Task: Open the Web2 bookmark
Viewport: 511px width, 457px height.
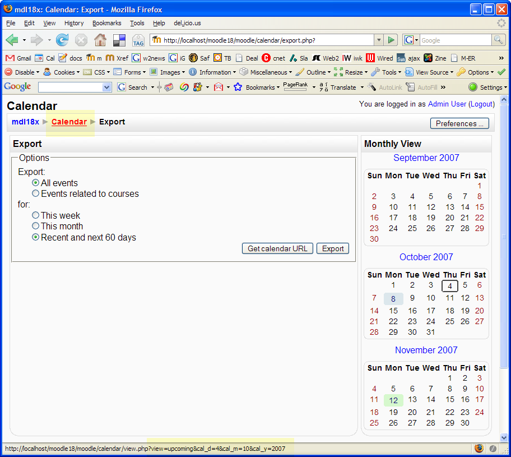Action: pos(325,58)
